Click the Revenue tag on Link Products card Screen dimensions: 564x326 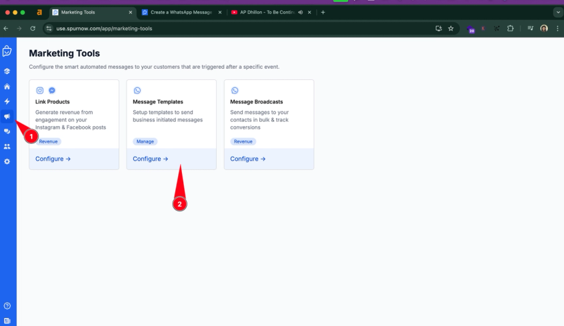click(x=48, y=141)
